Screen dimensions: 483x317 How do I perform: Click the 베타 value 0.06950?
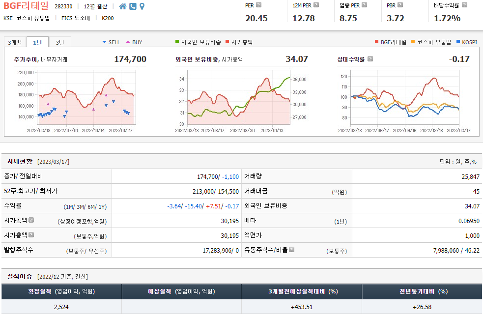tap(469, 221)
